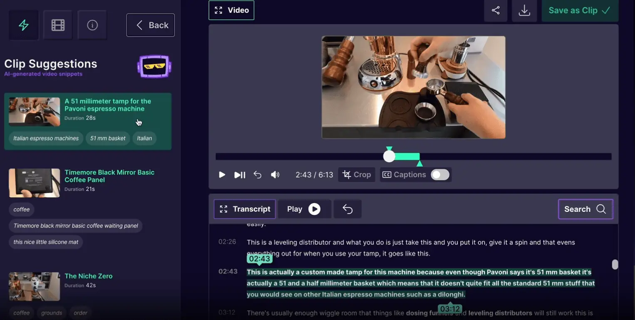This screenshot has width=635, height=320.
Task: Switch to the Transcript tab
Action: (251, 209)
